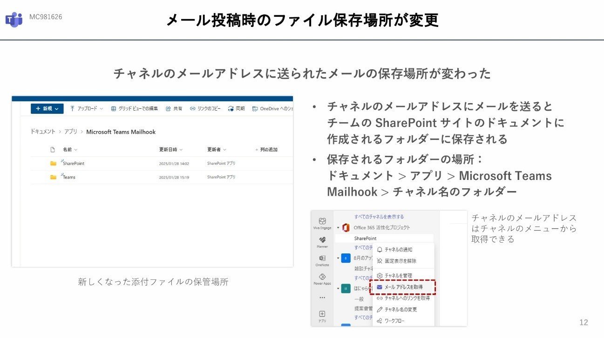Click the Teams folder icon in file list
This screenshot has width=604, height=338.
(53, 177)
